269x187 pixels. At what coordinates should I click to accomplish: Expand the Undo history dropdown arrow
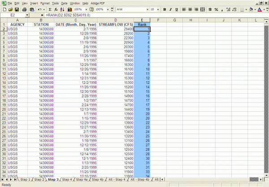[x=44, y=9]
